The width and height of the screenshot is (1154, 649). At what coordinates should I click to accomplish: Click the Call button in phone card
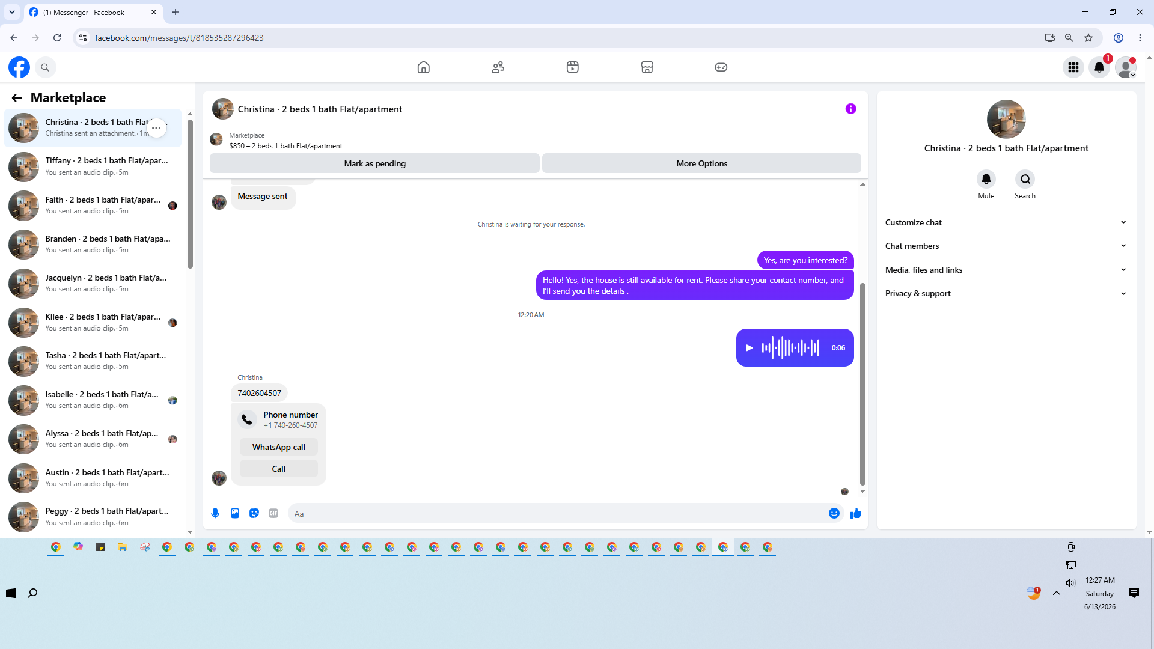point(279,469)
